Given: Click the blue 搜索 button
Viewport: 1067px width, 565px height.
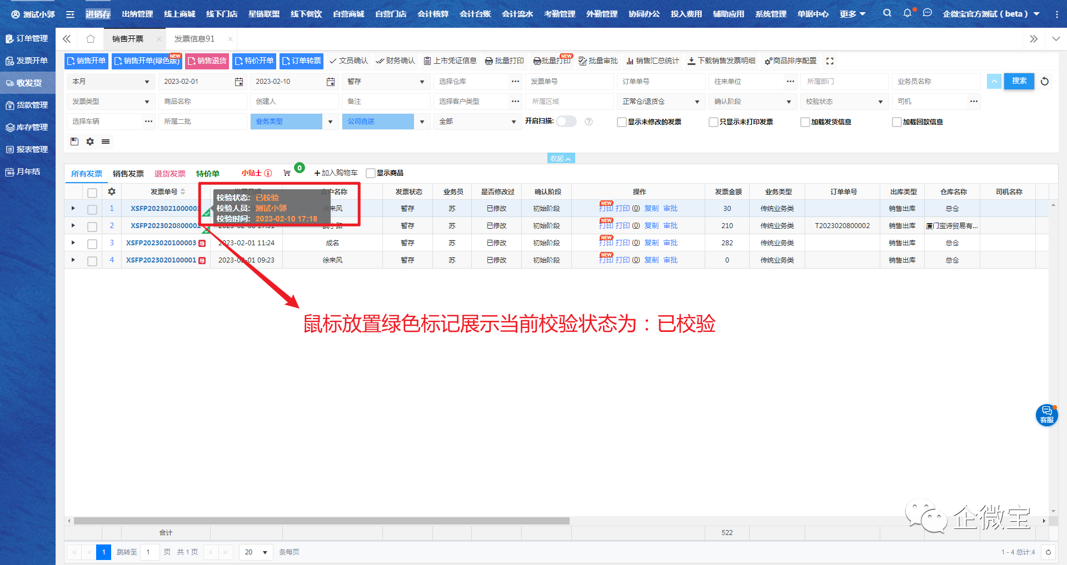Looking at the screenshot, I should tap(1019, 81).
